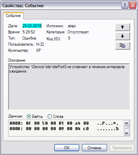Click the source value atapi
This screenshot has width=138, height=155.
72,26
